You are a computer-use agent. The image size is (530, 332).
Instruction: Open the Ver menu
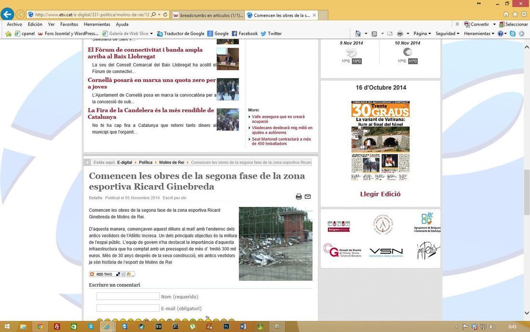(52, 24)
